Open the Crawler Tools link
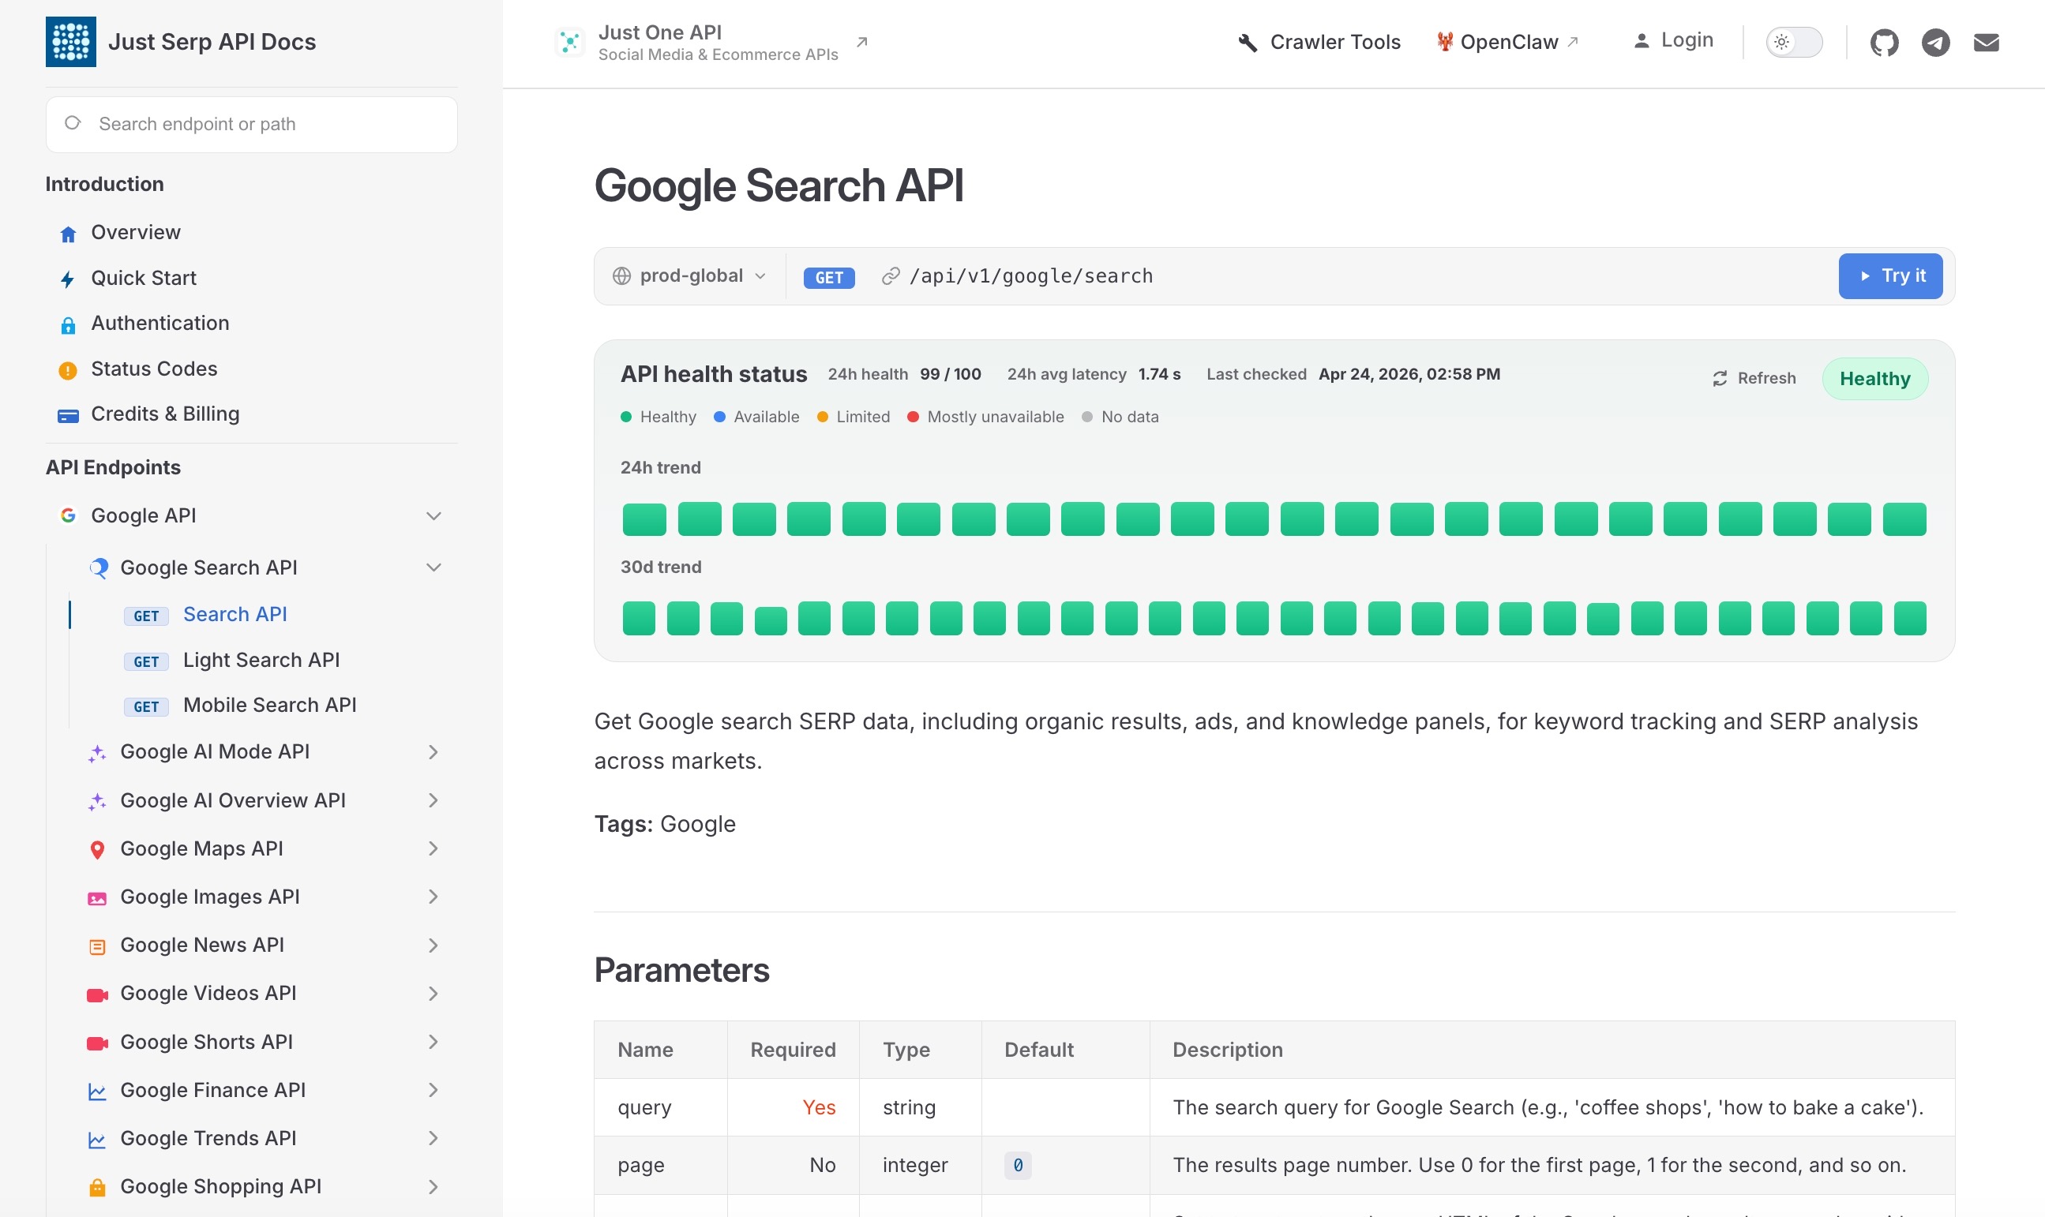The height and width of the screenshot is (1217, 2045). click(1319, 42)
